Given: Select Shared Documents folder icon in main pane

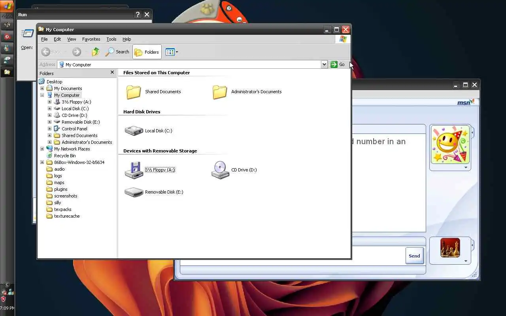Looking at the screenshot, I should tap(134, 92).
